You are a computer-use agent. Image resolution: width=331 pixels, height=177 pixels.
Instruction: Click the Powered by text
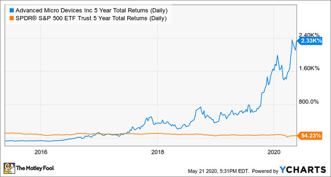[265, 170]
